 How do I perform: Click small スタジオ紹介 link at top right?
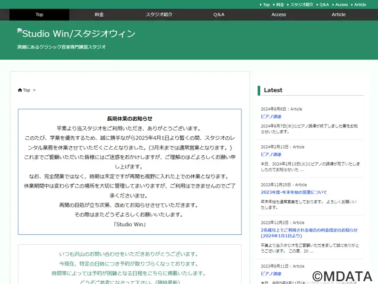[301, 5]
